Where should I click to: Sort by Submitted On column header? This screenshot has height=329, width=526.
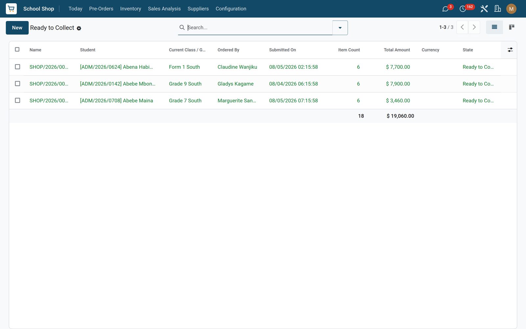click(282, 50)
